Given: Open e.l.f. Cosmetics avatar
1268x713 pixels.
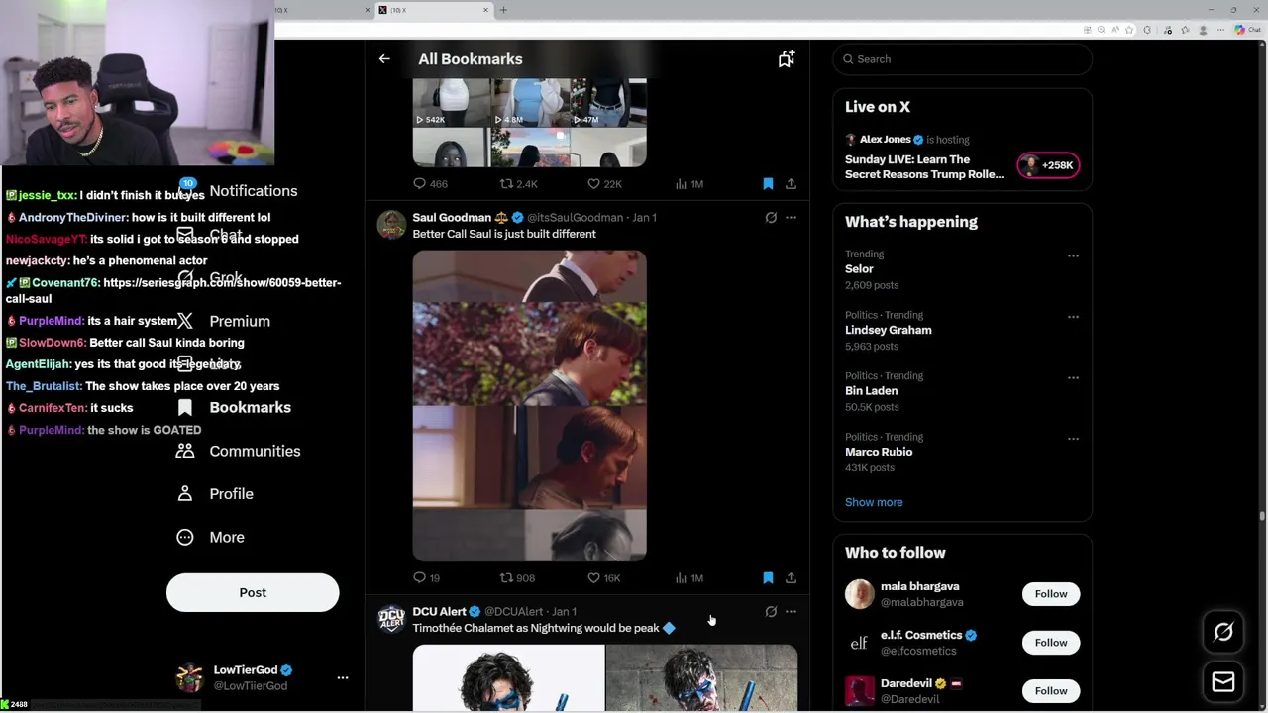Looking at the screenshot, I should [x=860, y=643].
